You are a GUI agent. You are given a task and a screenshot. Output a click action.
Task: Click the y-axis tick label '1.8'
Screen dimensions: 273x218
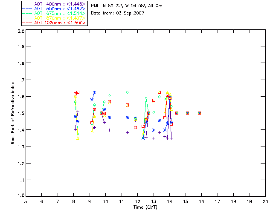point(21,63)
